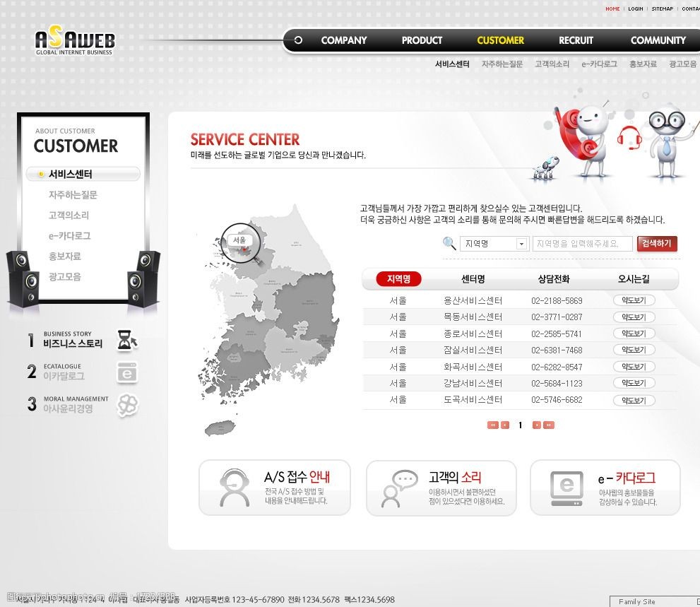Open the RECRUIT menu

[x=576, y=40]
